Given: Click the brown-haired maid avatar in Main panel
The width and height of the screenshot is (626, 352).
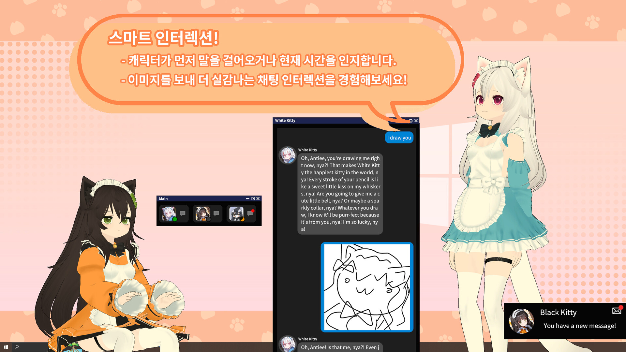Looking at the screenshot, I should pyautogui.click(x=202, y=213).
